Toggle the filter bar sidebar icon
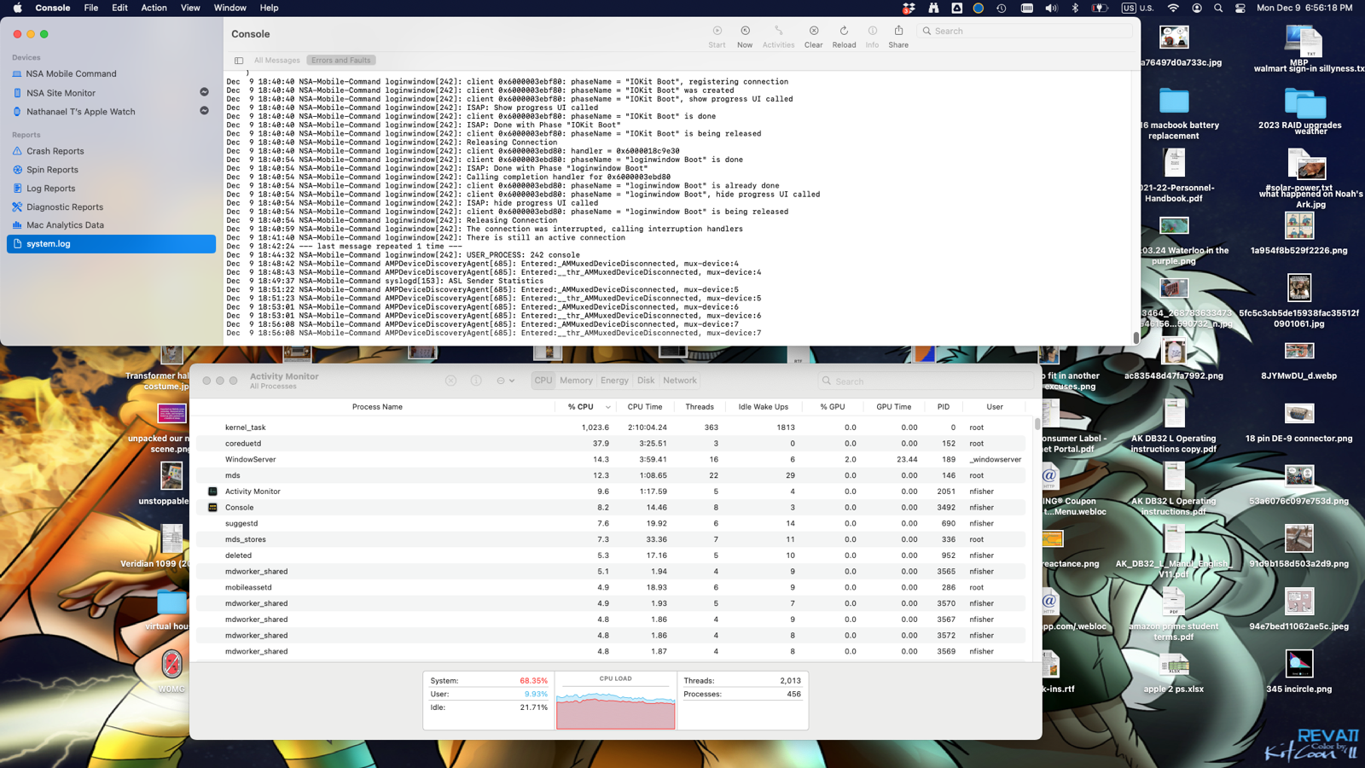Viewport: 1365px width, 768px height. [x=239, y=61]
